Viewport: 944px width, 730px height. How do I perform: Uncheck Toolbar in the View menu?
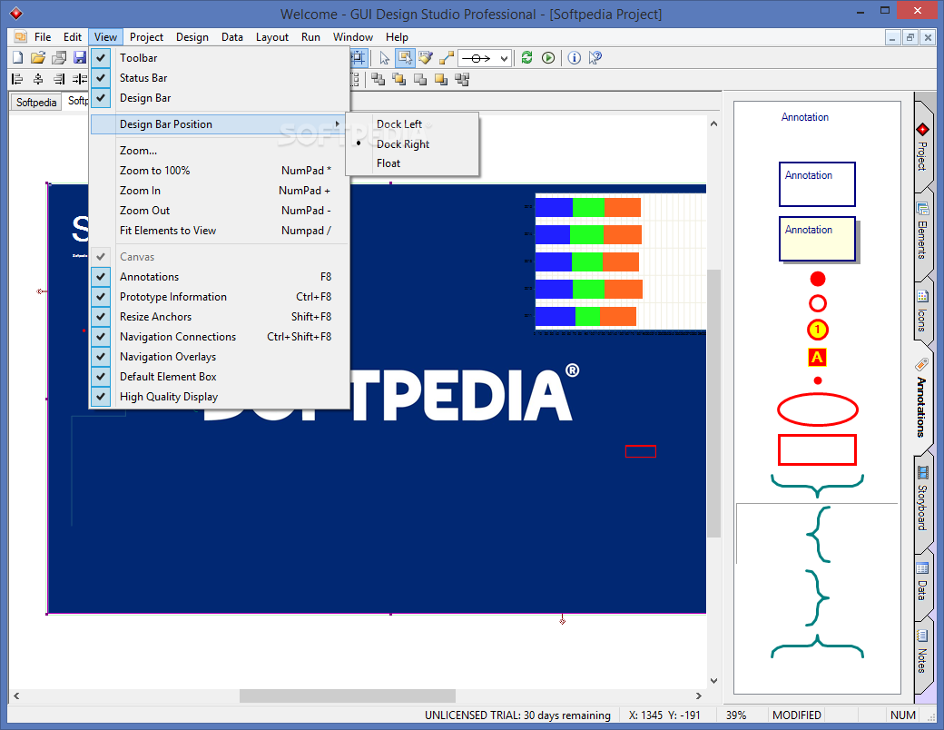(220, 58)
